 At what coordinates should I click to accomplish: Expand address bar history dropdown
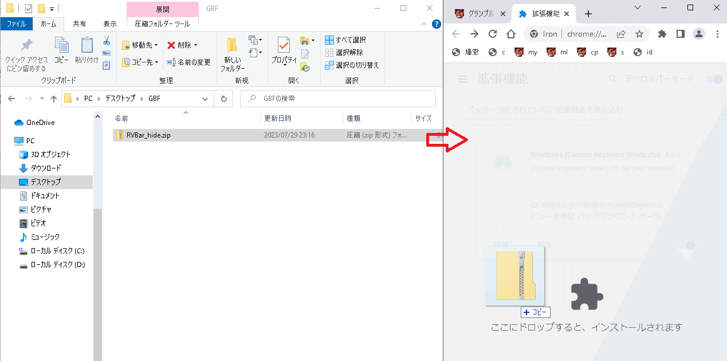pyautogui.click(x=205, y=99)
